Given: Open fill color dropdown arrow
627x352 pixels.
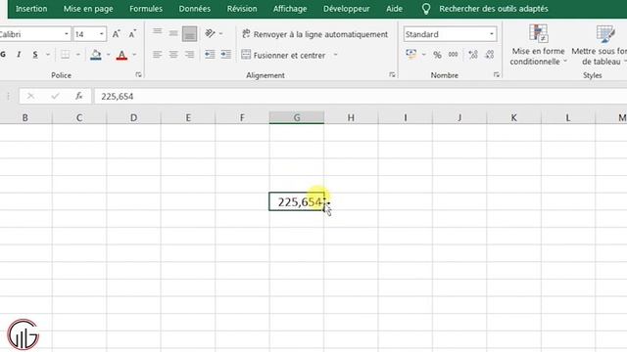Looking at the screenshot, I should pyautogui.click(x=108, y=55).
